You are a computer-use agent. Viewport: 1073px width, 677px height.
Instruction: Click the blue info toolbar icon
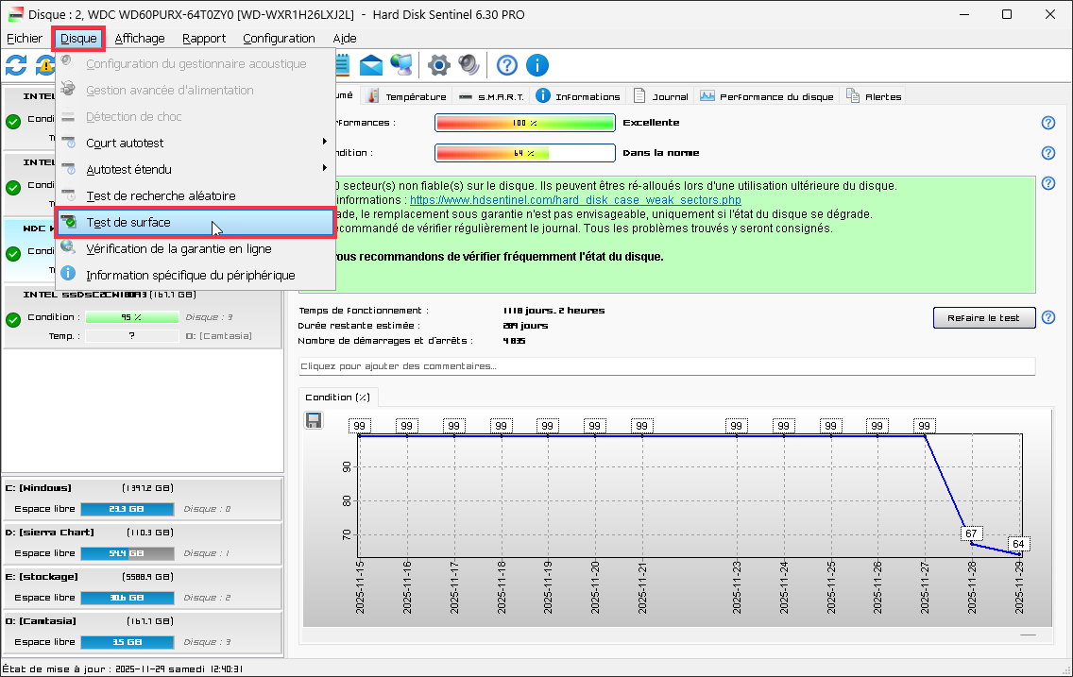click(x=537, y=65)
